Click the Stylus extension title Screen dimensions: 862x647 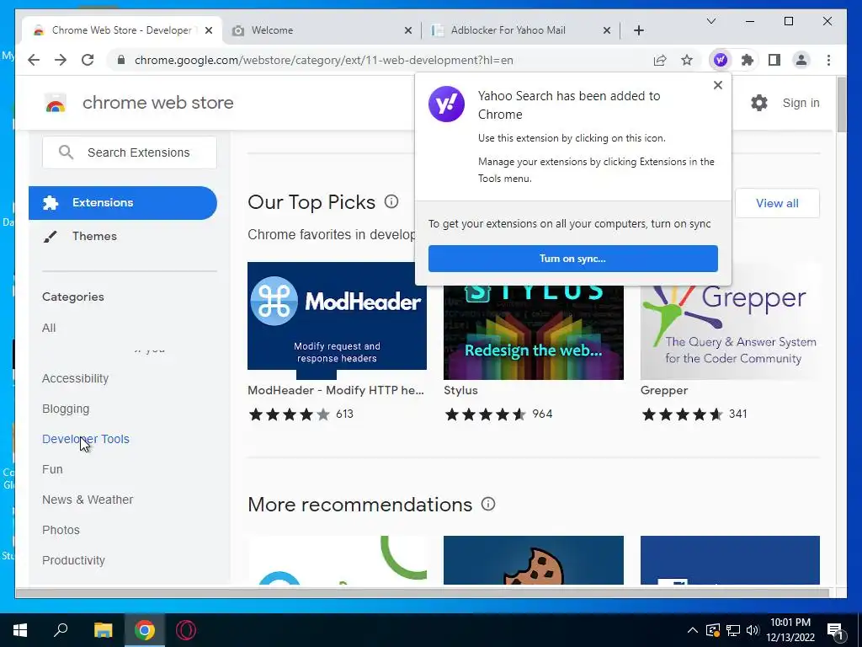point(460,390)
